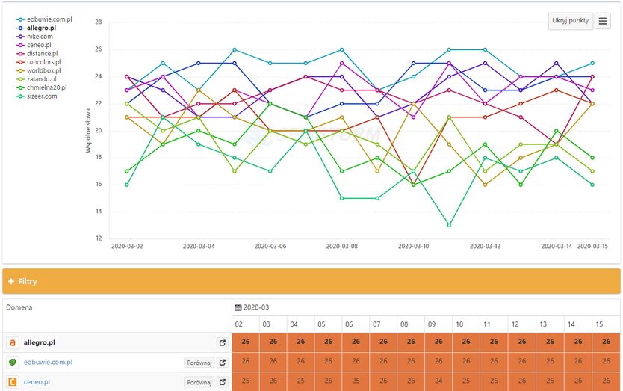Image resolution: width=623 pixels, height=391 pixels.
Task: Open the ceneo.pl domain link in table
Action: 37,381
